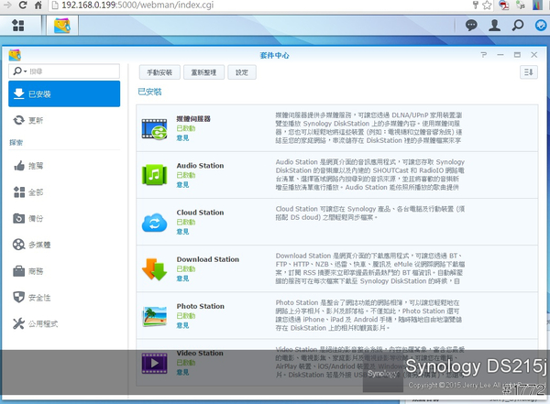Click the DSM desktop search magnifier icon
The height and width of the screenshot is (404, 550).
tap(518, 26)
